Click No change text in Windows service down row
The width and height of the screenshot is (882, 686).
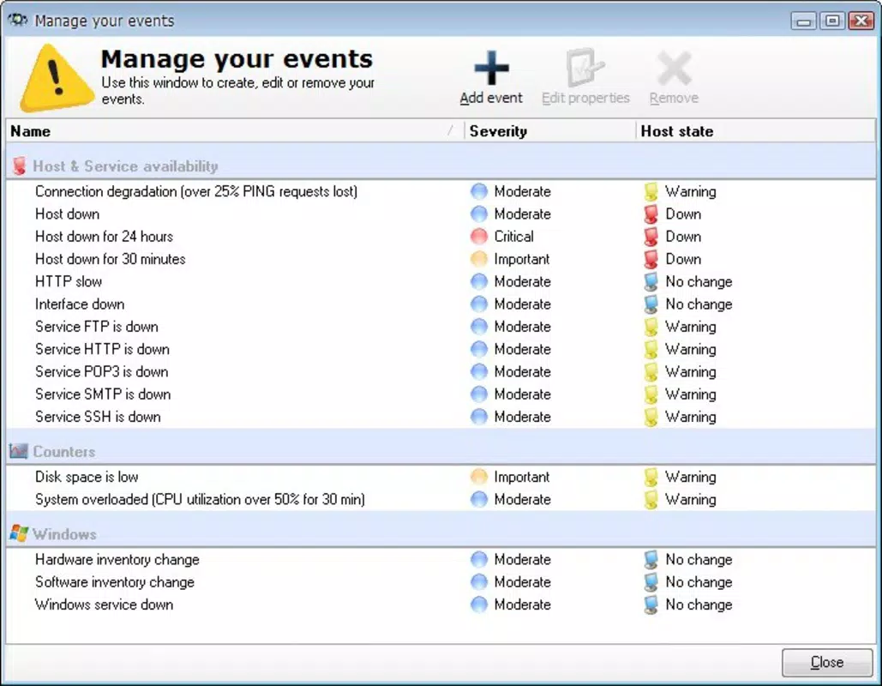tap(699, 605)
